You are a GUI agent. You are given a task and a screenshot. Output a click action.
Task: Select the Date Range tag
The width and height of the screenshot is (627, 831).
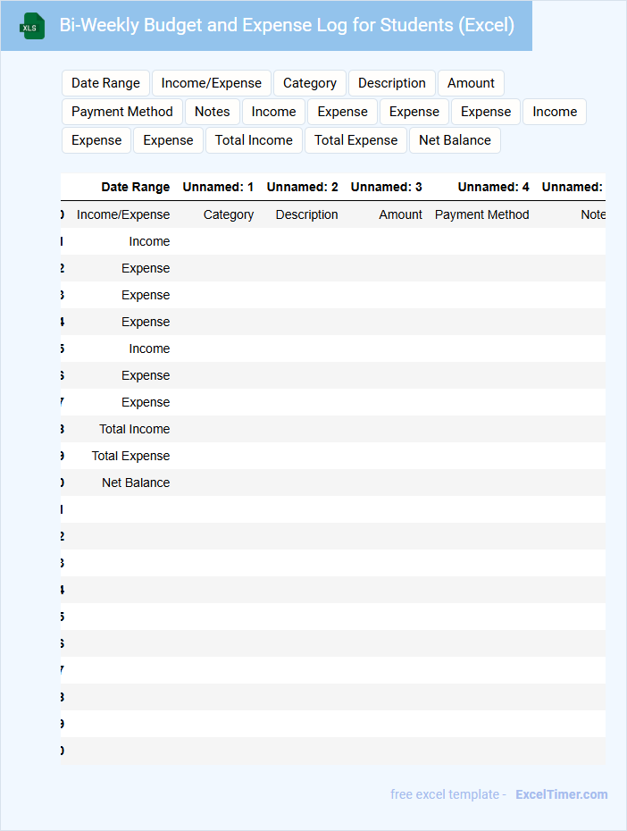pos(105,83)
